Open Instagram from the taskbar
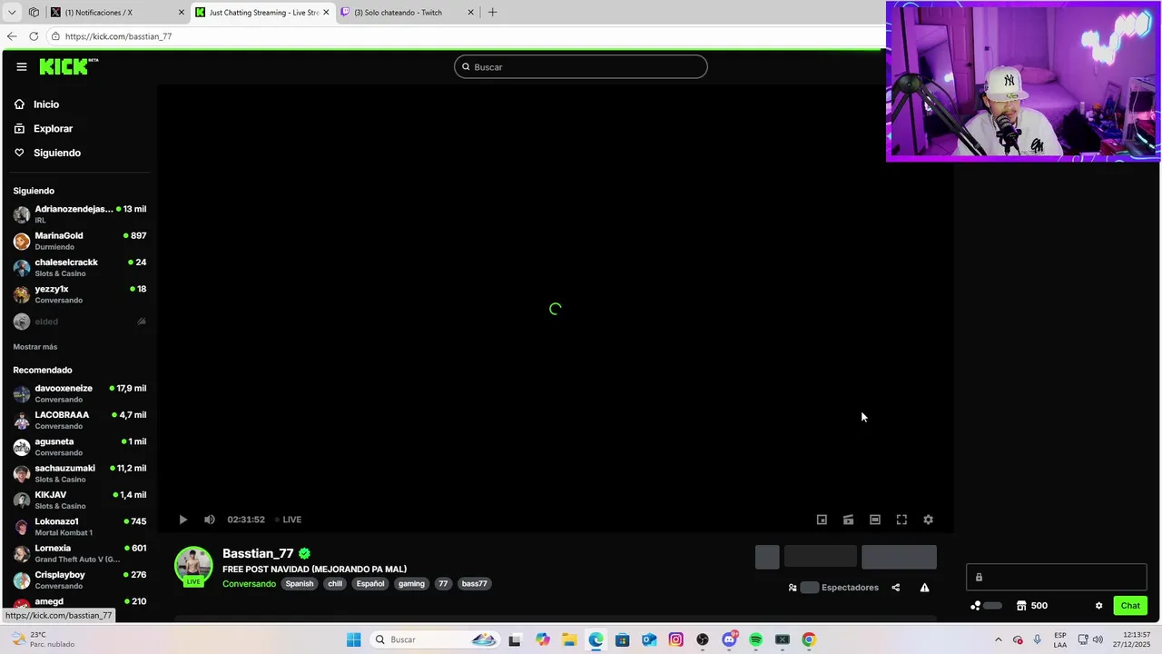Image resolution: width=1162 pixels, height=654 pixels. (x=676, y=639)
